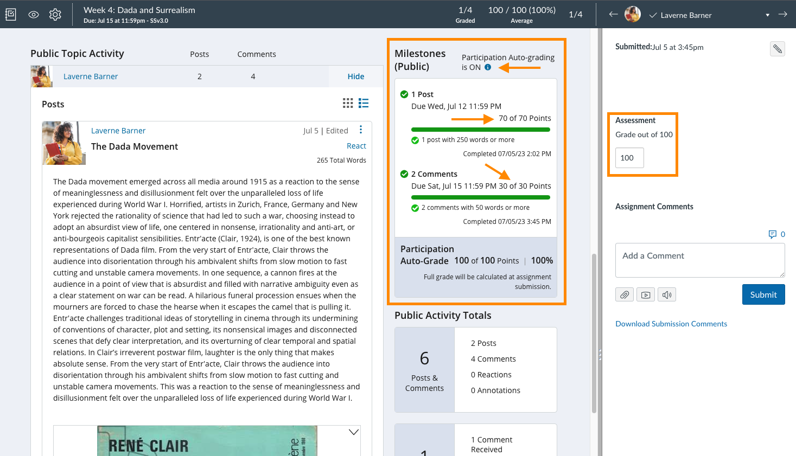Click Participation Auto-grading info icon

click(x=488, y=67)
